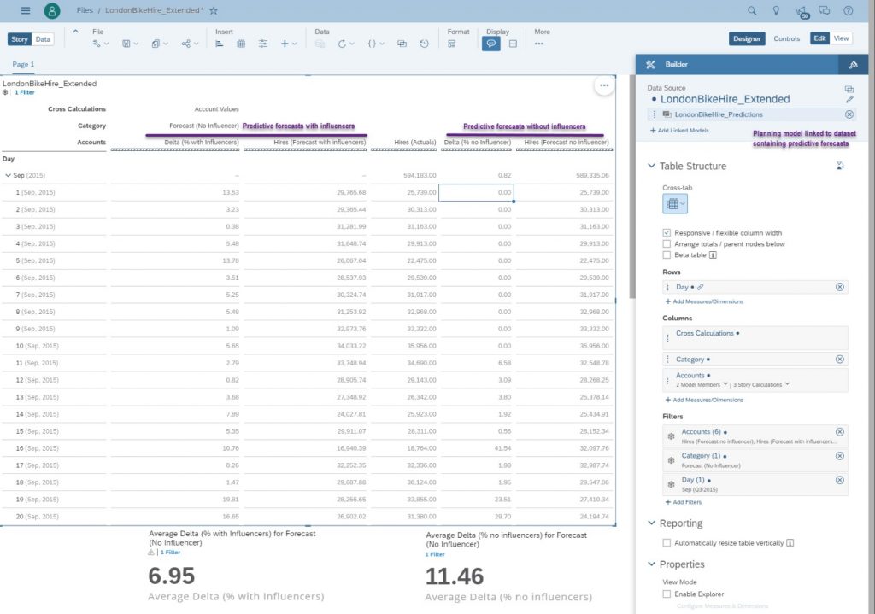The height and width of the screenshot is (614, 875).
Task: Click the version history icon under Data
Action: click(424, 44)
